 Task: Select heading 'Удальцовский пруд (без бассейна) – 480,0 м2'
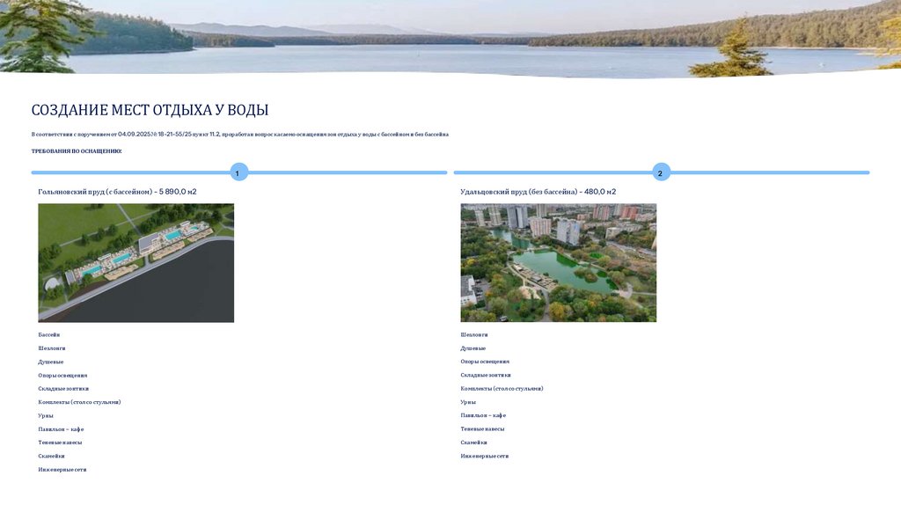click(x=538, y=192)
